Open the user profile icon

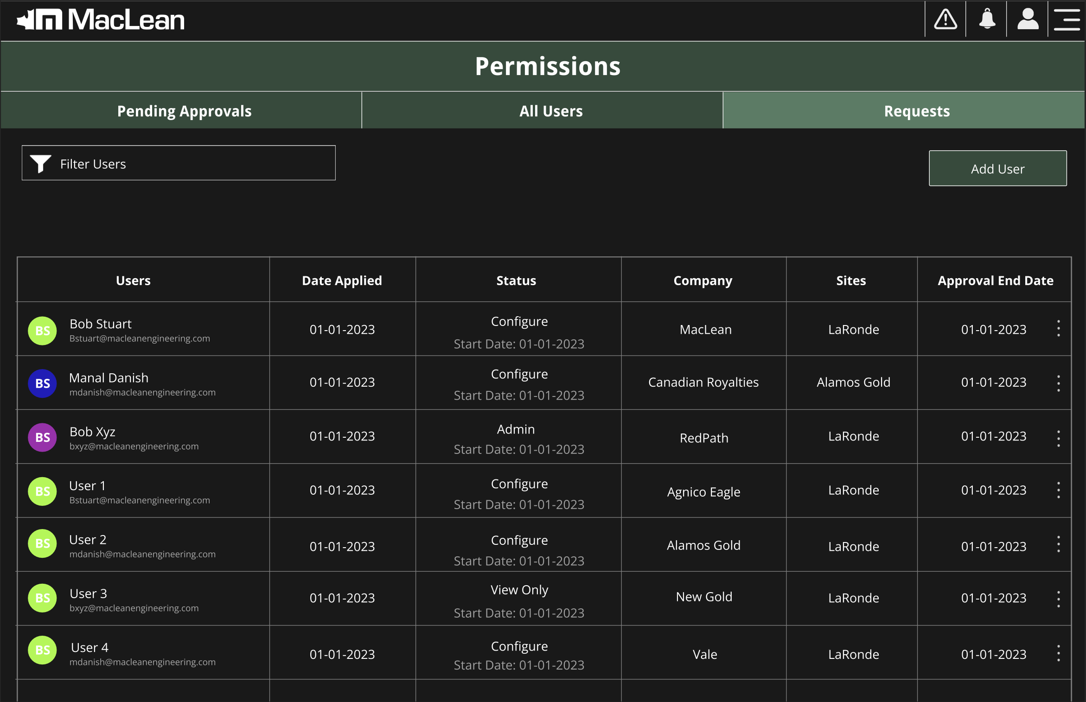(x=1028, y=19)
